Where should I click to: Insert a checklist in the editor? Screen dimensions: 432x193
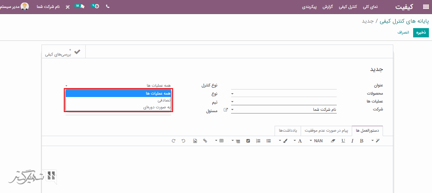tap(248, 141)
